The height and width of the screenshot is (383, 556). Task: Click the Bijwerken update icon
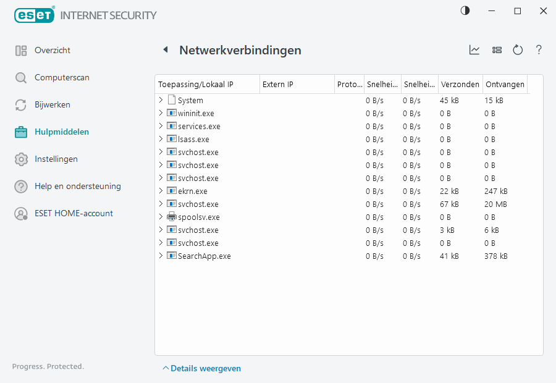pyautogui.click(x=21, y=104)
